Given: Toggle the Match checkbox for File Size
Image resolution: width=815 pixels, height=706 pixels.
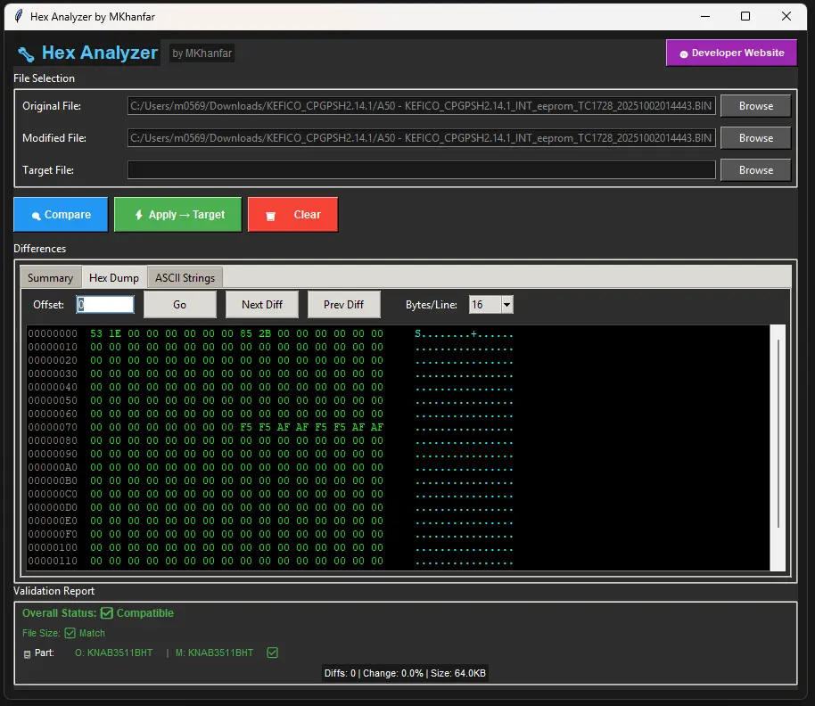Looking at the screenshot, I should coord(71,633).
